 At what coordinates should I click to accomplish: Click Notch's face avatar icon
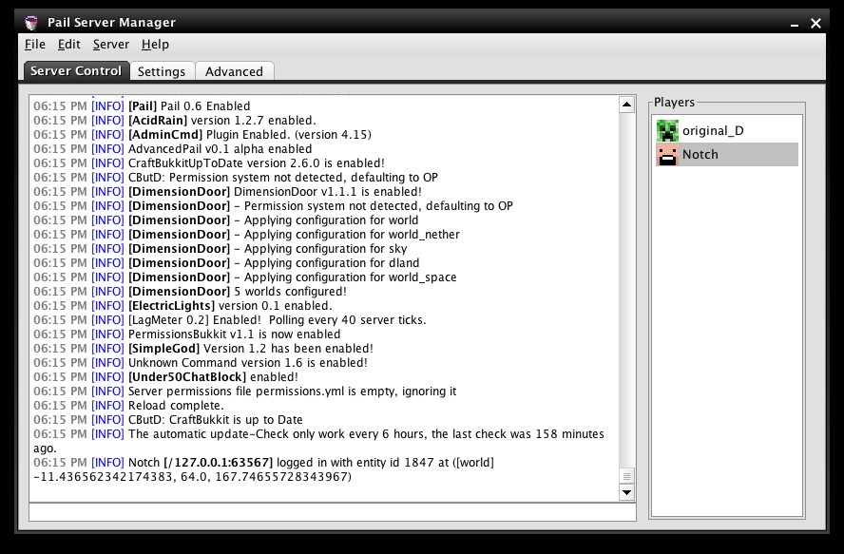[x=668, y=154]
